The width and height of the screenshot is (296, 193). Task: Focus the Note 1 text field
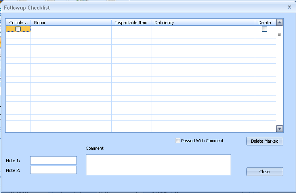point(53,160)
